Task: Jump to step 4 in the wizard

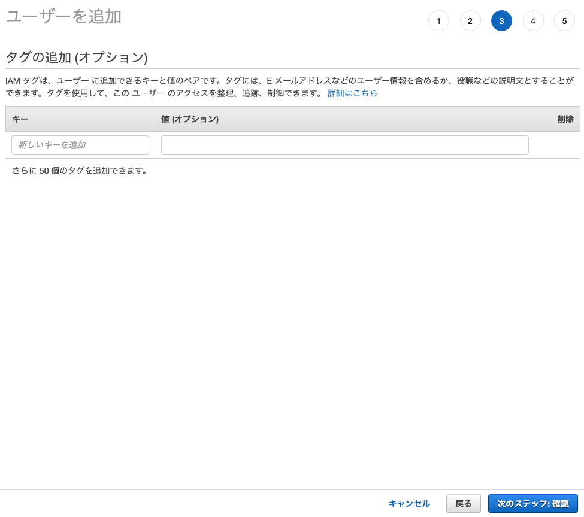Action: [533, 20]
